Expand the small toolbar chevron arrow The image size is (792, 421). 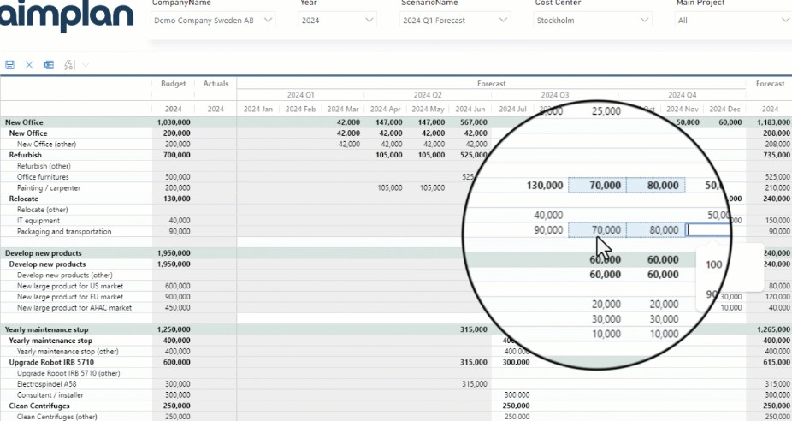(x=86, y=65)
